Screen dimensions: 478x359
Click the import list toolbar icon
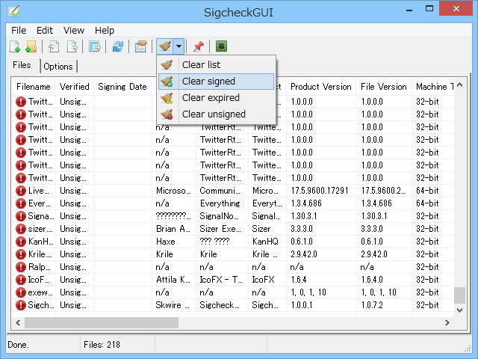[54, 46]
